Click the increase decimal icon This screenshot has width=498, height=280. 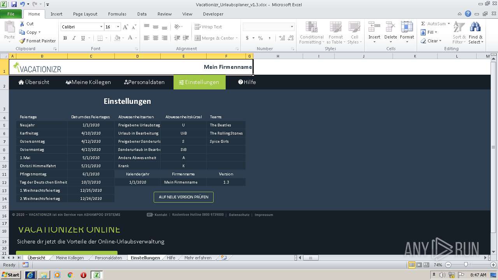pyautogui.click(x=282, y=38)
